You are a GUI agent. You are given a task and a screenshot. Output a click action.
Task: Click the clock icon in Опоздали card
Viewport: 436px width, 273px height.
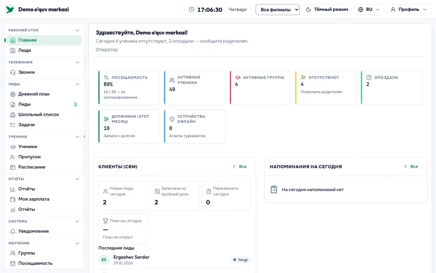pyautogui.click(x=369, y=78)
